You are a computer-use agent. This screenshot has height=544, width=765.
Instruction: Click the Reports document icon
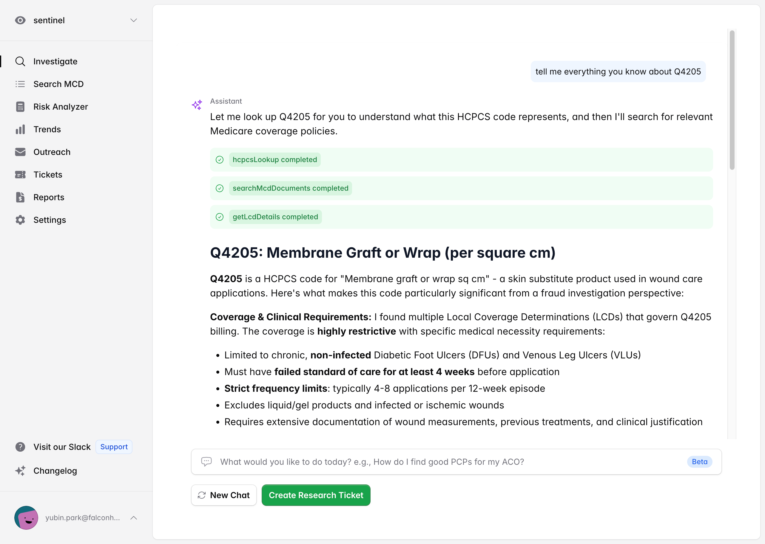tap(20, 197)
